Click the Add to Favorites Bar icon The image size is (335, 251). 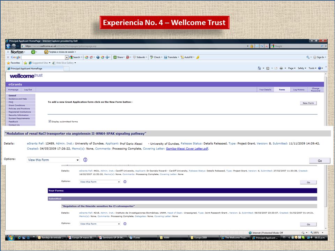[x=25, y=63]
